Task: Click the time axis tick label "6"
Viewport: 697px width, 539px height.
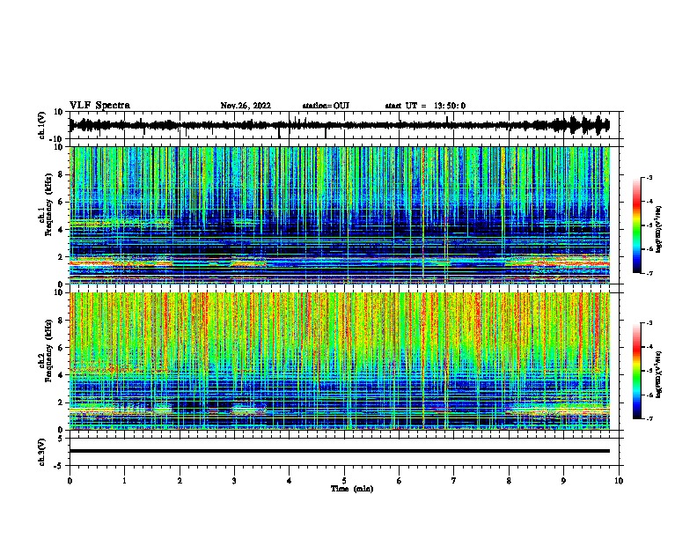Action: [x=400, y=481]
